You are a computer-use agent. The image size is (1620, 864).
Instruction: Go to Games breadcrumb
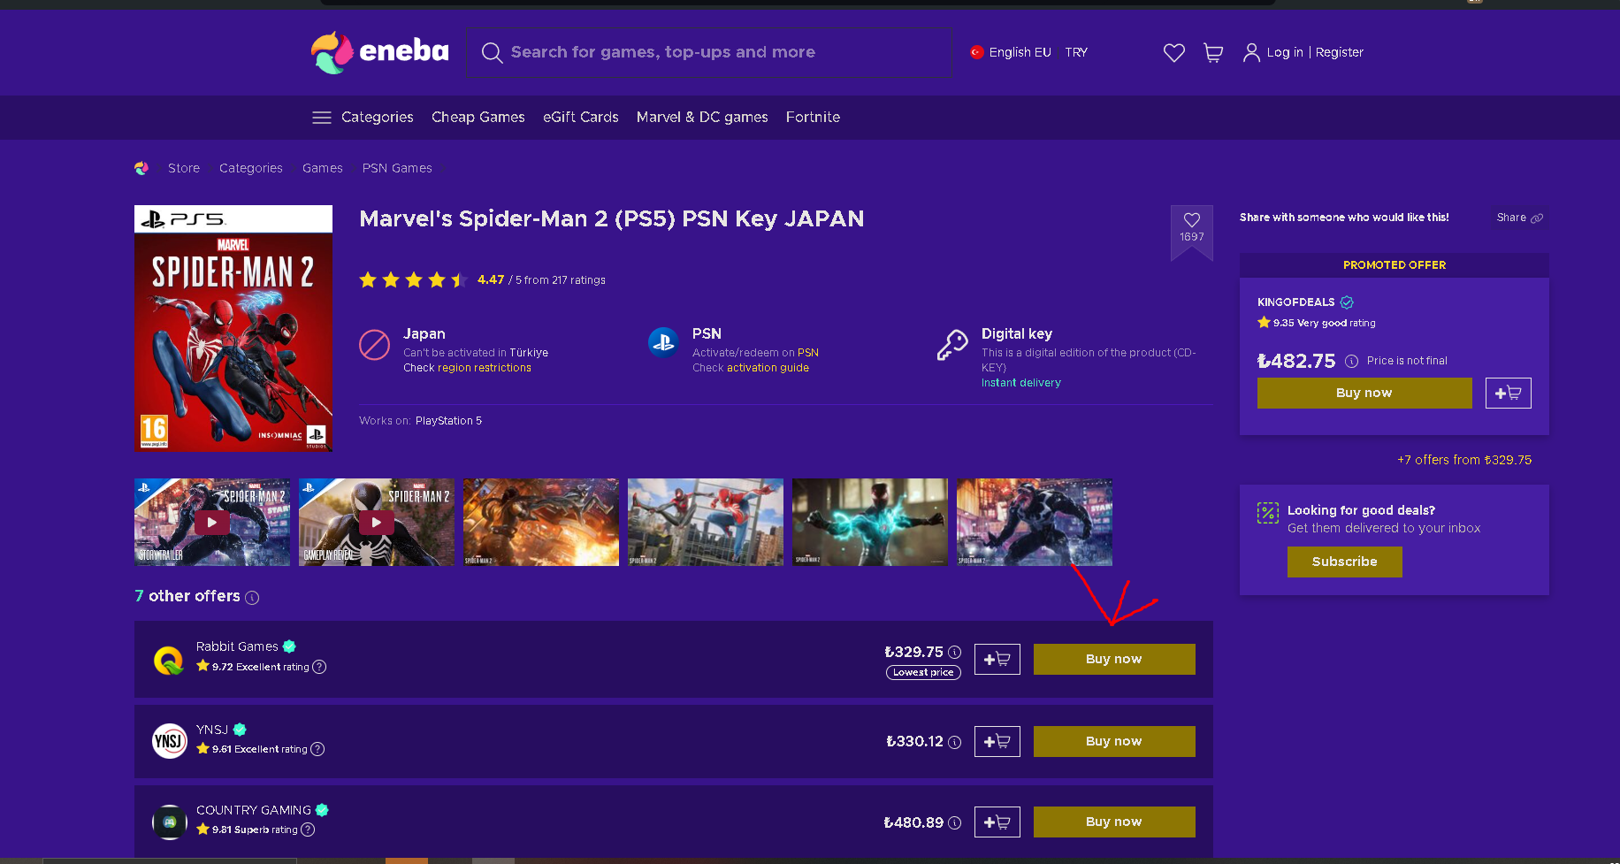pyautogui.click(x=323, y=168)
